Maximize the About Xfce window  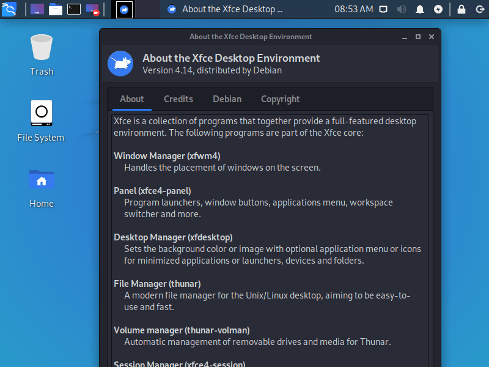click(418, 37)
